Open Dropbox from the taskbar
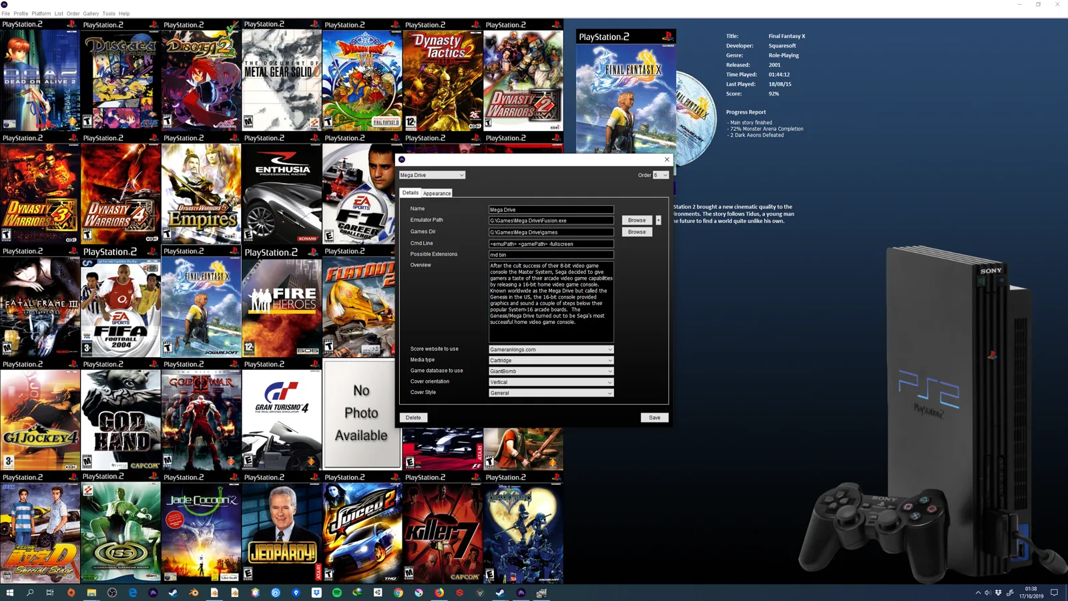This screenshot has width=1068, height=601. [x=316, y=592]
